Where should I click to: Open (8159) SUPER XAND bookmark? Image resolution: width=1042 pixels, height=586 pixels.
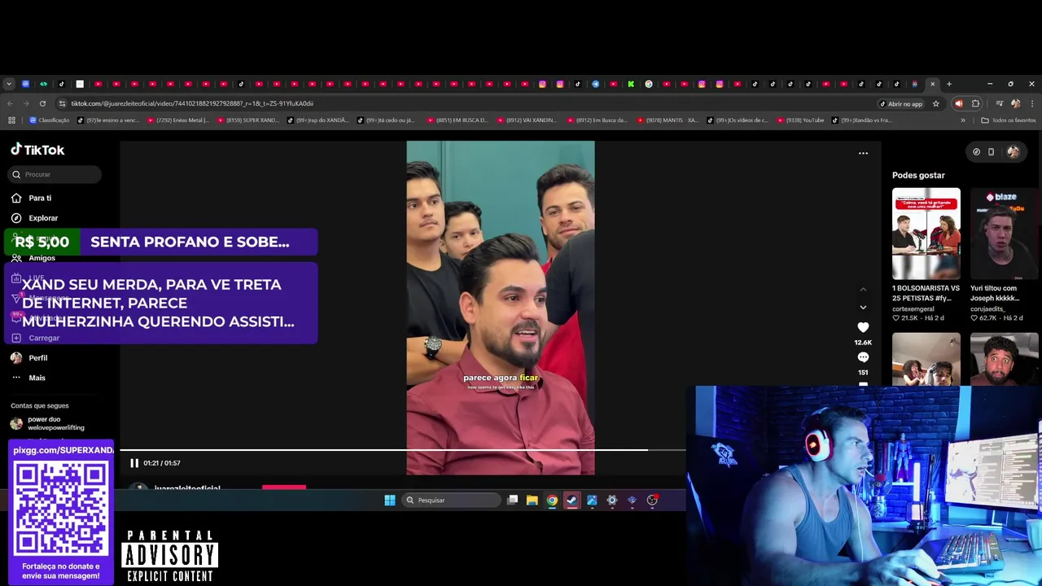pyautogui.click(x=247, y=120)
